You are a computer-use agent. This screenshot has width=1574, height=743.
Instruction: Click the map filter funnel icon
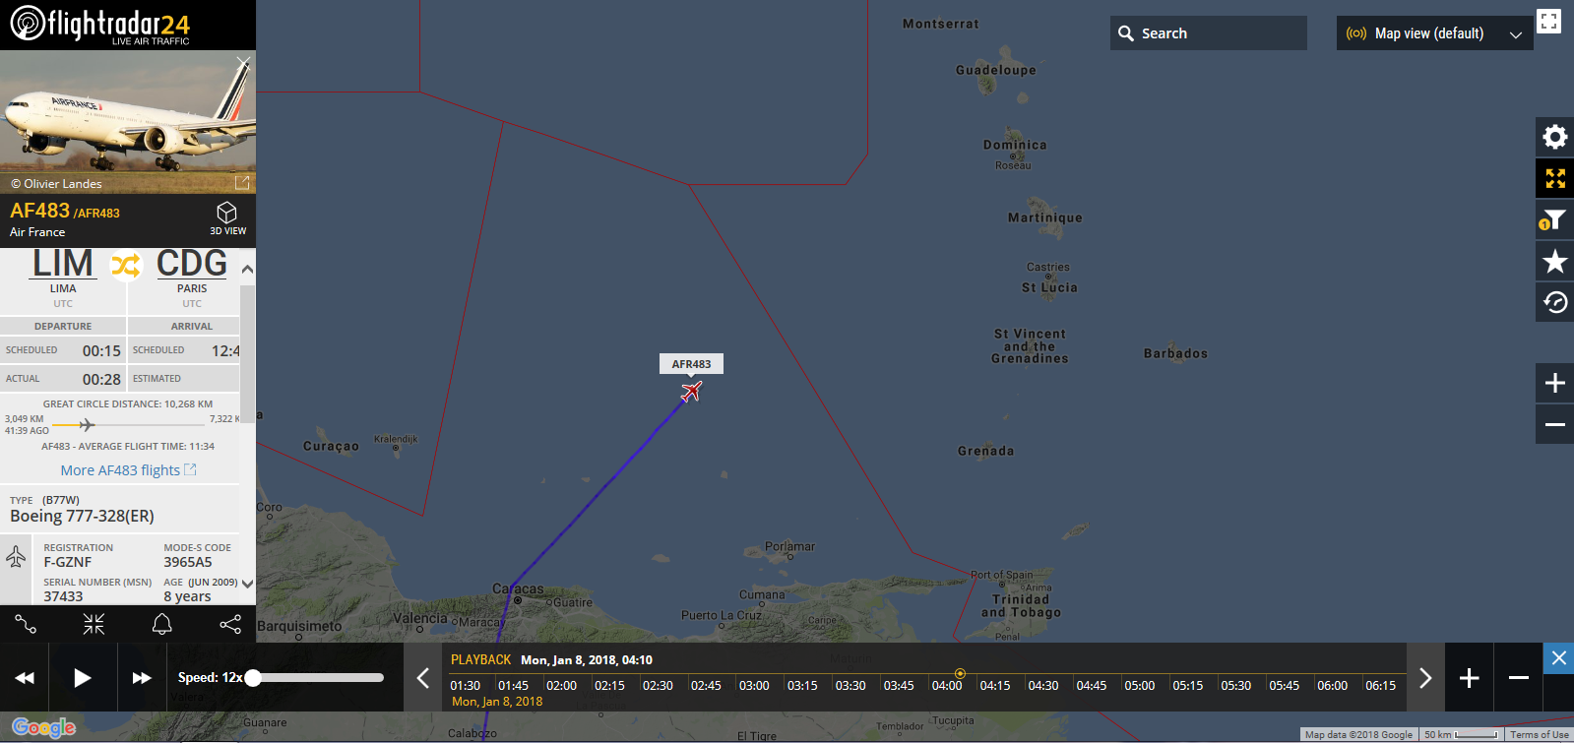click(x=1554, y=219)
